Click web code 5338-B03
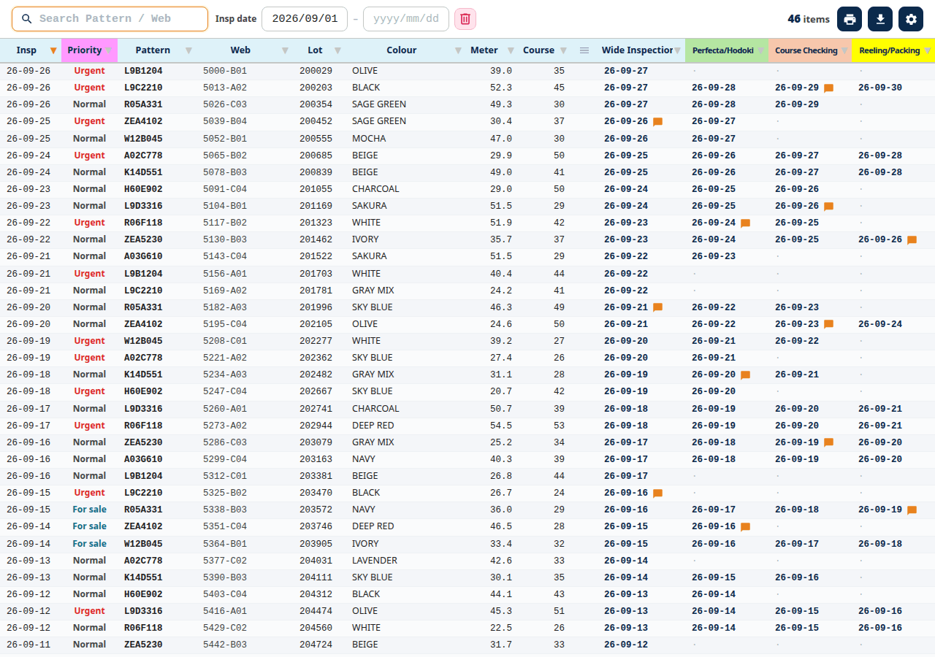 pos(225,510)
